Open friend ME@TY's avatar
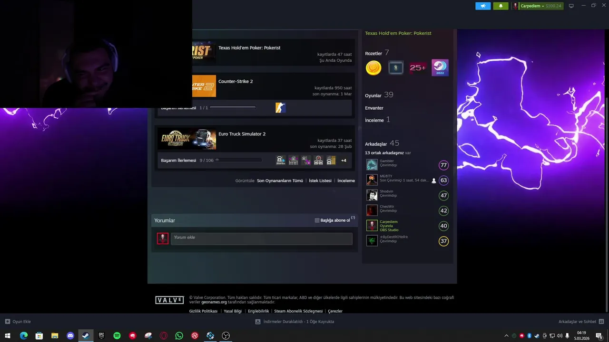This screenshot has width=609, height=342. point(372,180)
